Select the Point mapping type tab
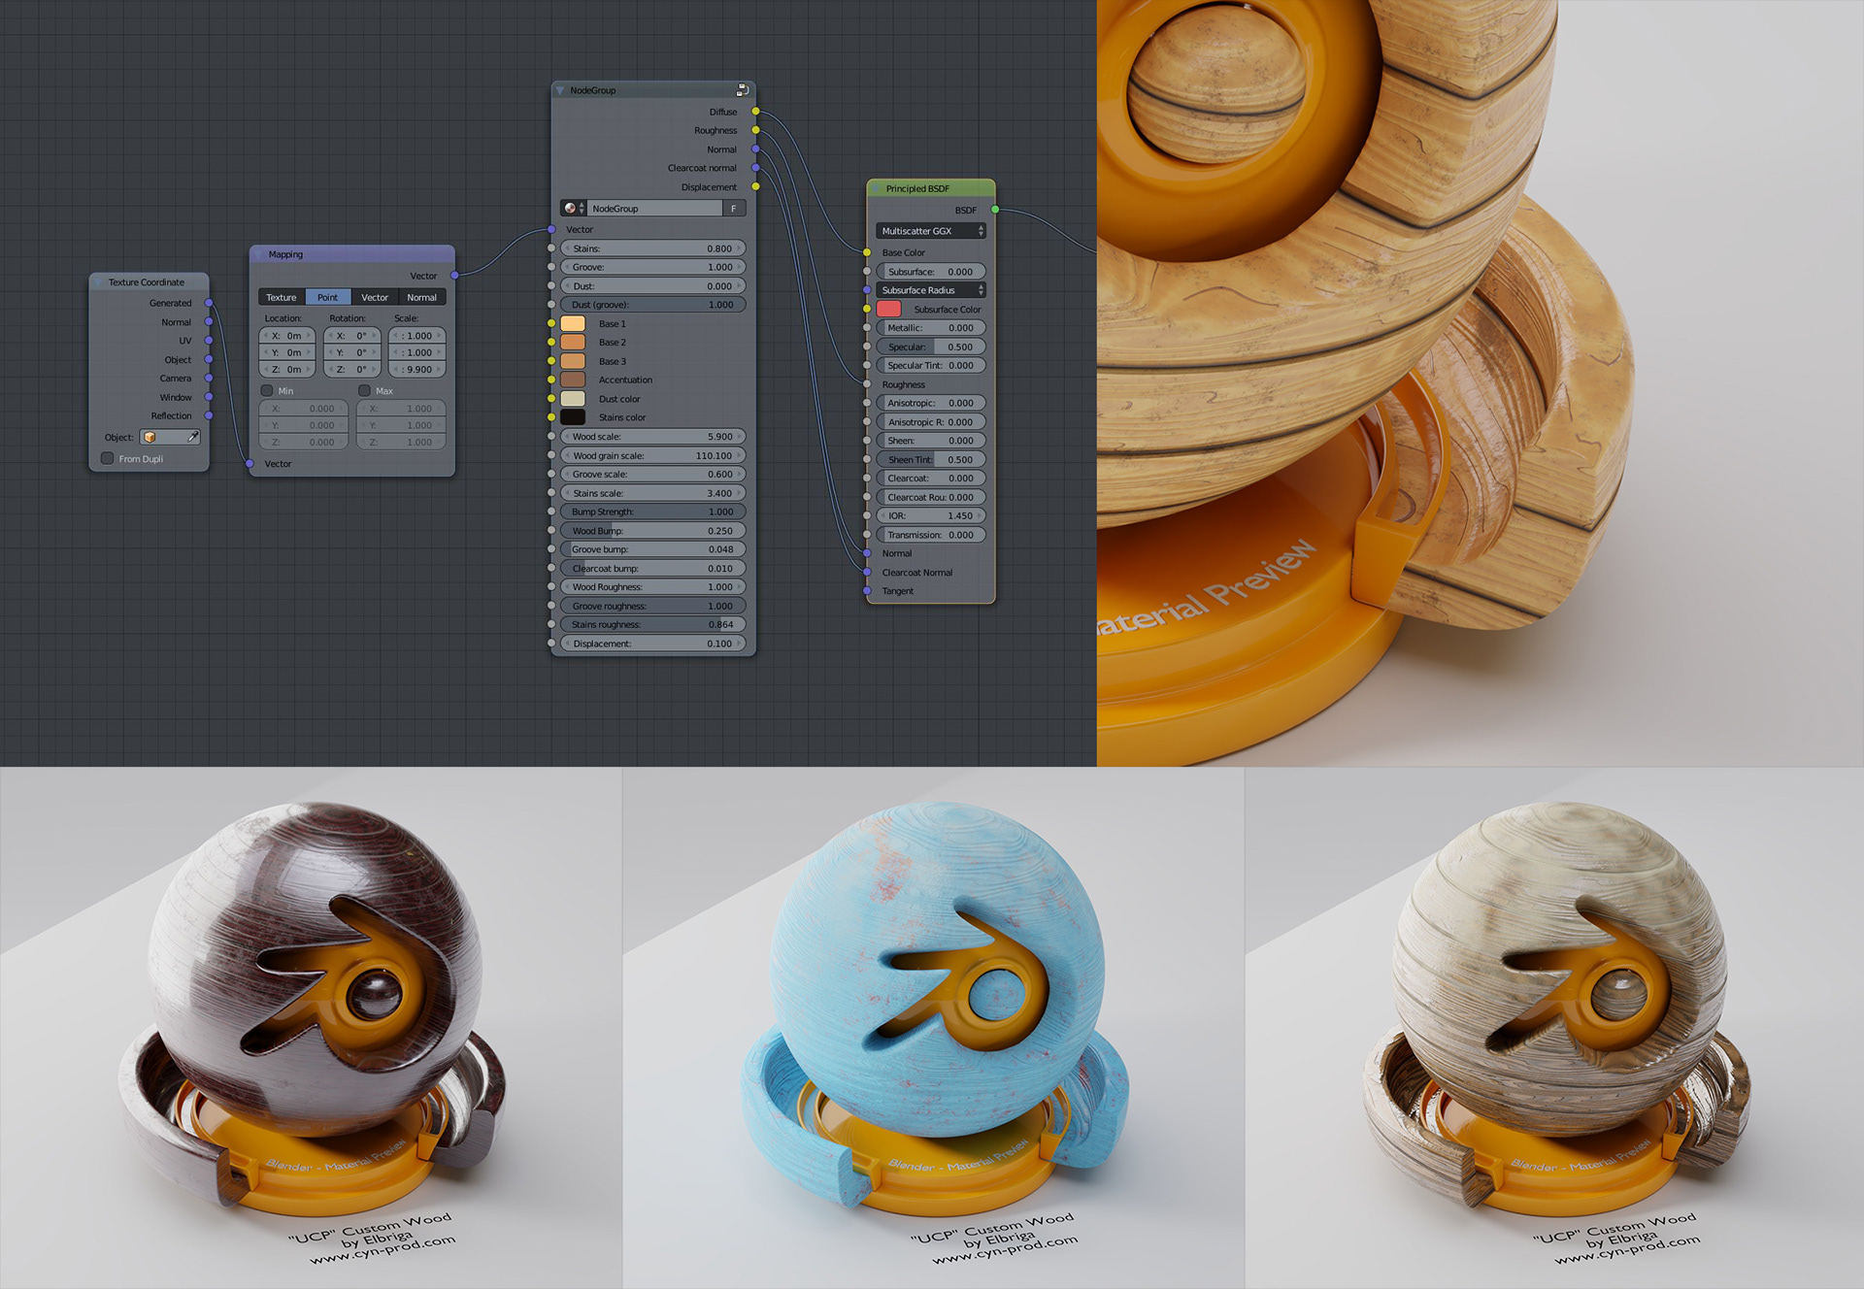 tap(328, 297)
